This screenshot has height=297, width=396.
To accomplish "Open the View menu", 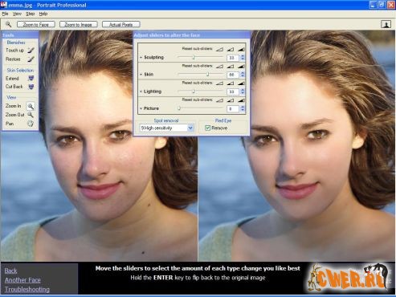I will tap(17, 14).
